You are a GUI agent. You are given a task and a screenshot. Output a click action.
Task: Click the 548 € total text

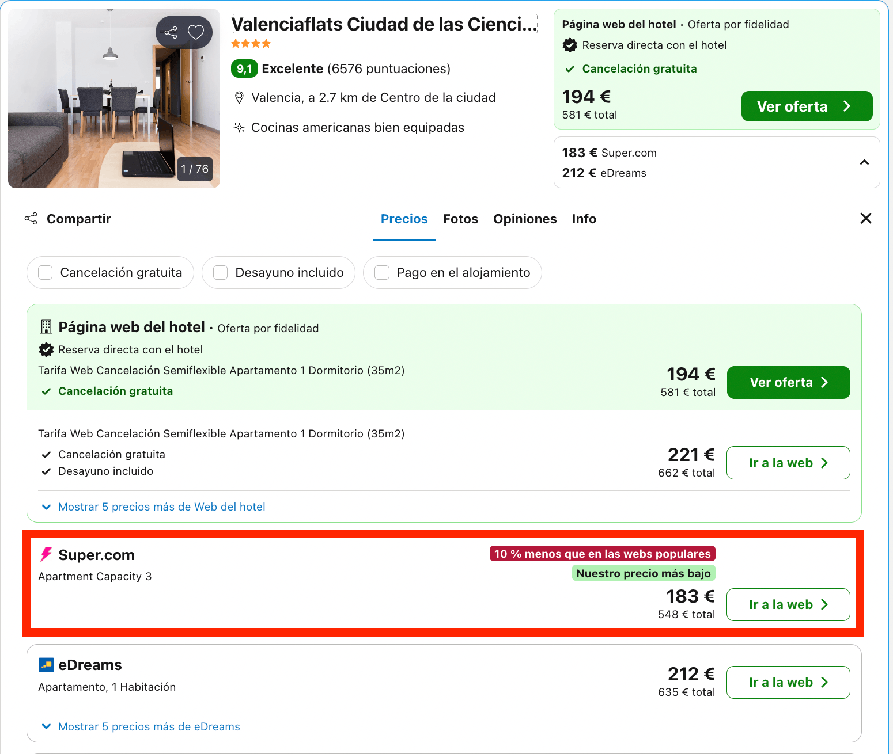pos(686,615)
